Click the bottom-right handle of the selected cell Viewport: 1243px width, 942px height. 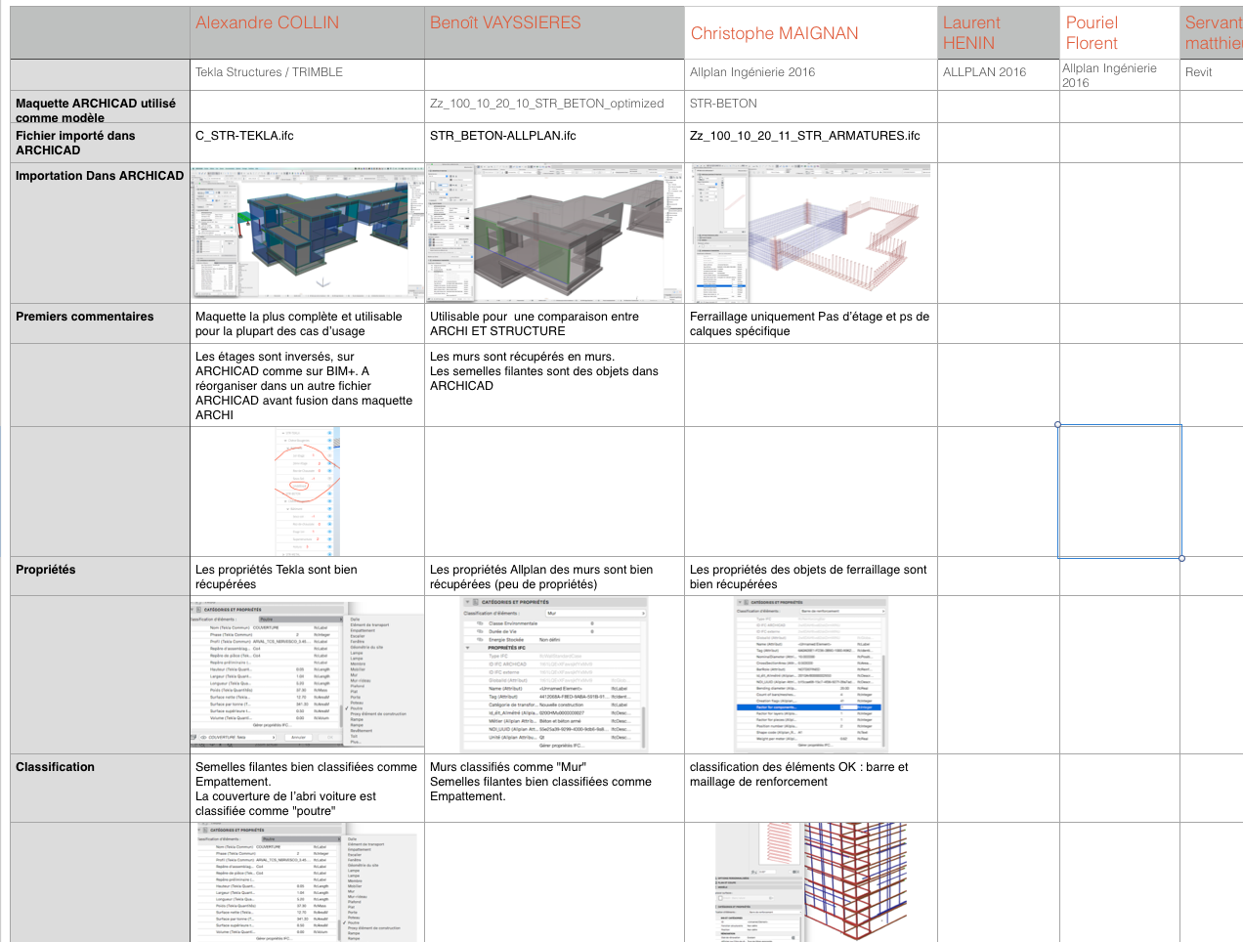pos(1181,558)
